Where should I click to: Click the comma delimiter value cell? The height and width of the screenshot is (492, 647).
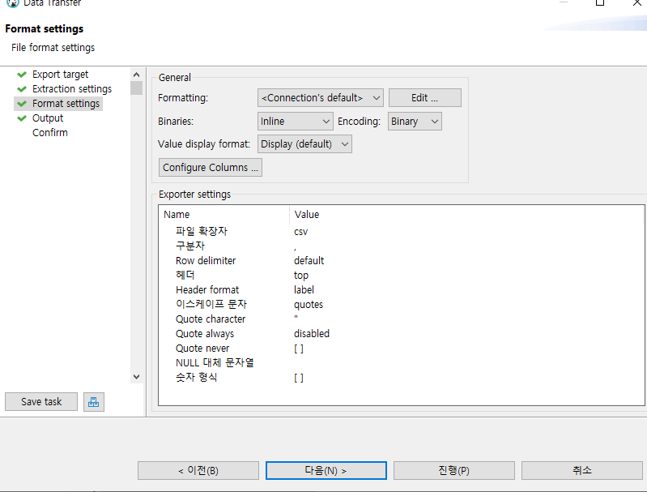295,247
